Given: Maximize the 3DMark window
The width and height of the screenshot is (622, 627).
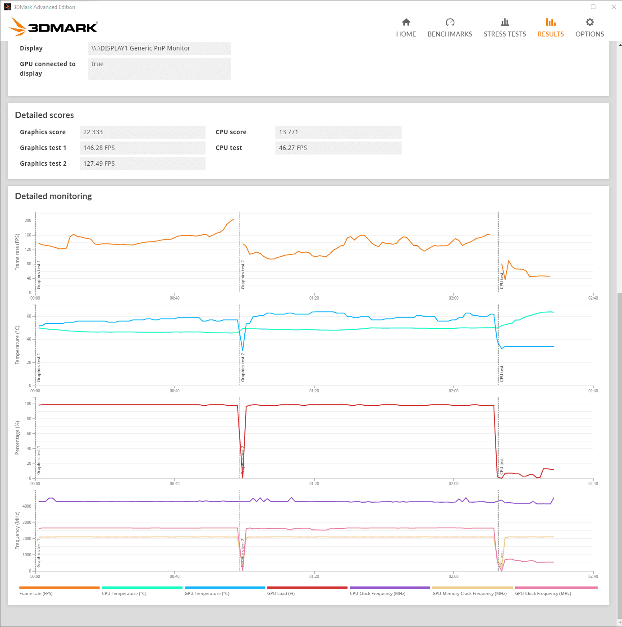Looking at the screenshot, I should [x=593, y=7].
